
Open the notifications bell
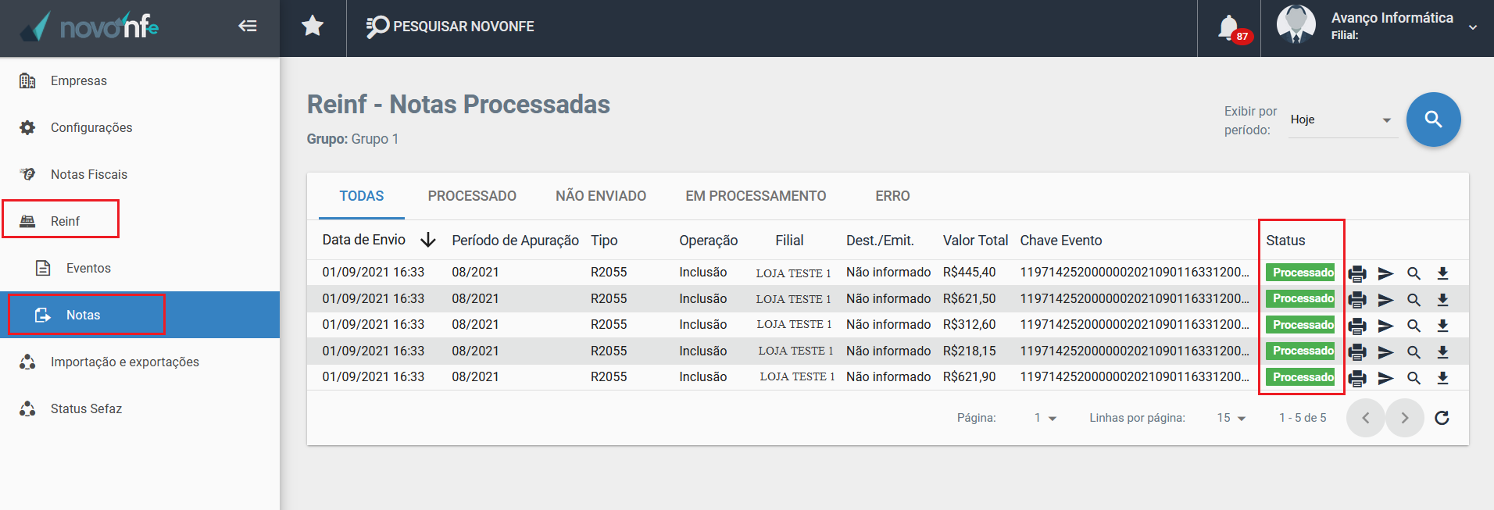1228,27
